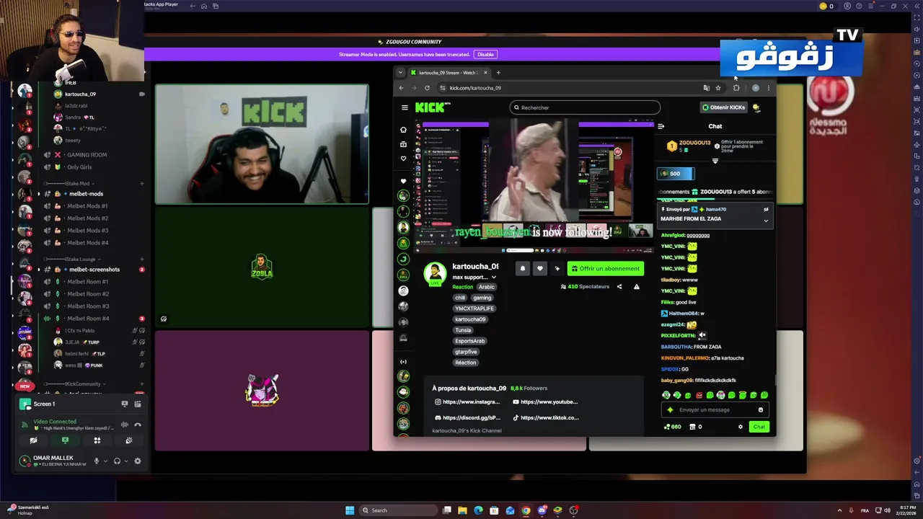Expand max support stream title chevron

[x=494, y=278]
